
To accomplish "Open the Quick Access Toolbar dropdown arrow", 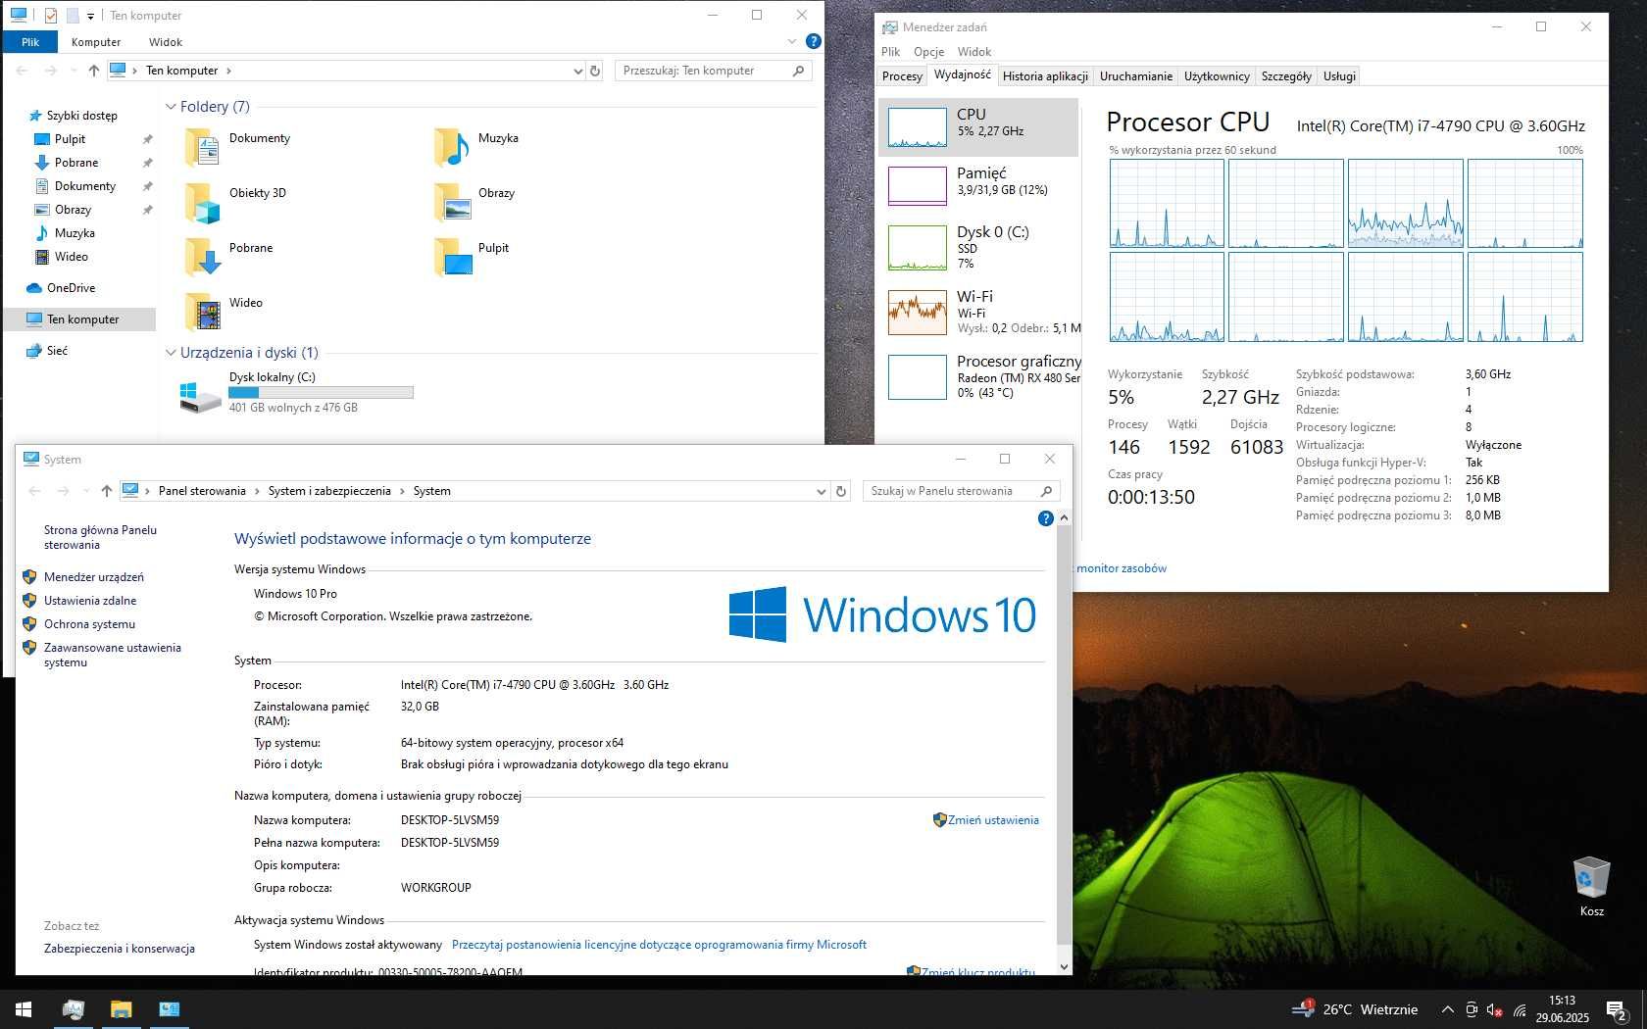I will click(x=90, y=16).
